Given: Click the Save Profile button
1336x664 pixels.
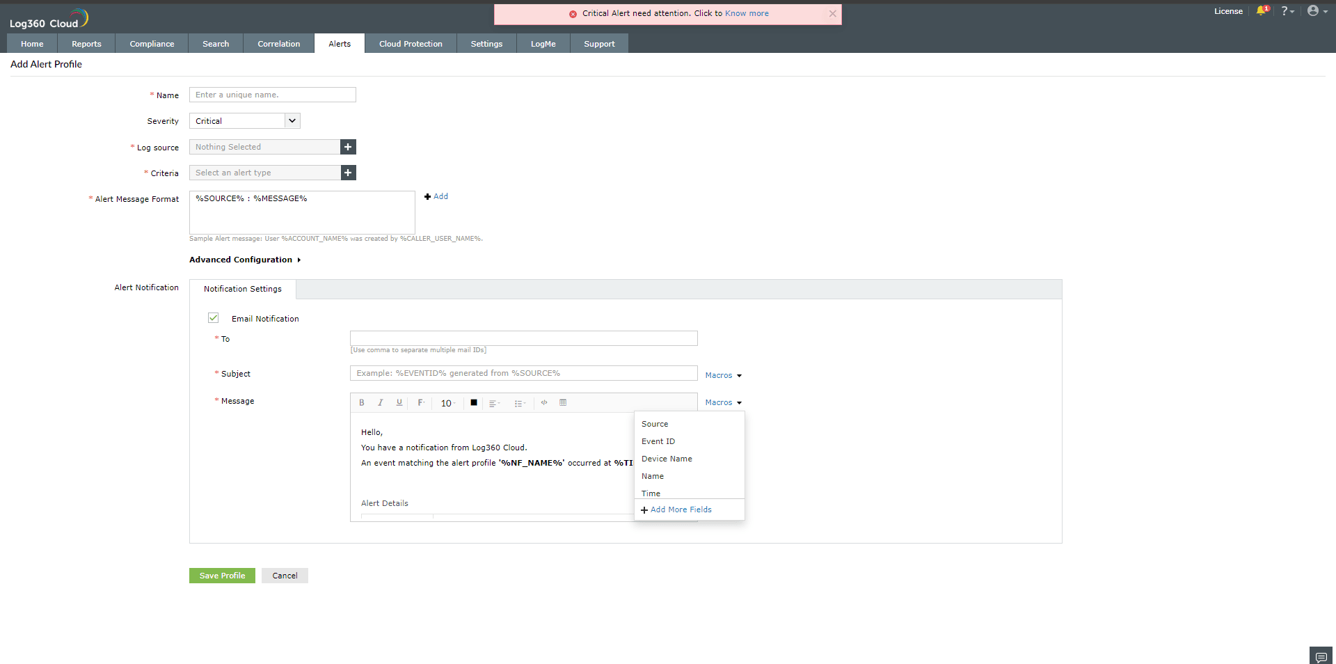Looking at the screenshot, I should coord(221,576).
